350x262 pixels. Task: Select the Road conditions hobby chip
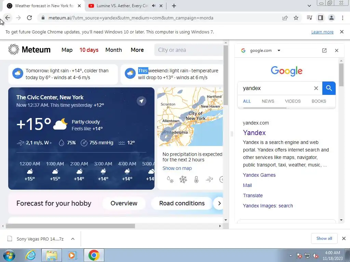[x=182, y=203]
